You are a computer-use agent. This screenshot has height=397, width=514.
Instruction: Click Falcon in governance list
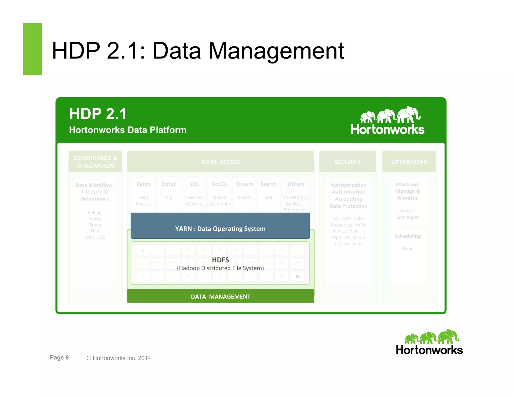pos(95,212)
